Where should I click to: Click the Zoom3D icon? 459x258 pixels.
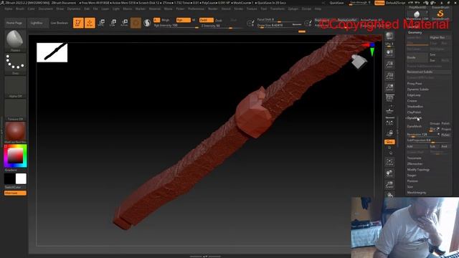[389, 185]
